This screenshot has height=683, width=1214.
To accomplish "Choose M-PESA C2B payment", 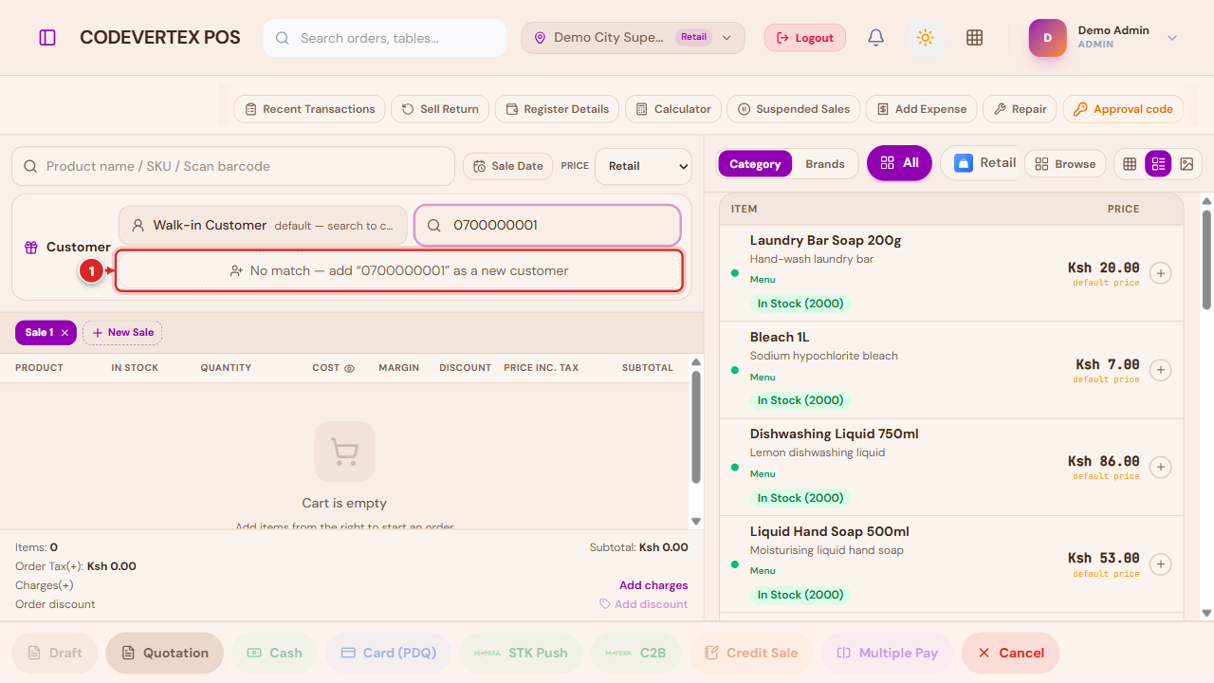I will (x=636, y=653).
